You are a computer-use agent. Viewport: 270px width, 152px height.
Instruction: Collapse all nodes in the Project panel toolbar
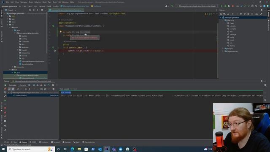tap(38, 10)
